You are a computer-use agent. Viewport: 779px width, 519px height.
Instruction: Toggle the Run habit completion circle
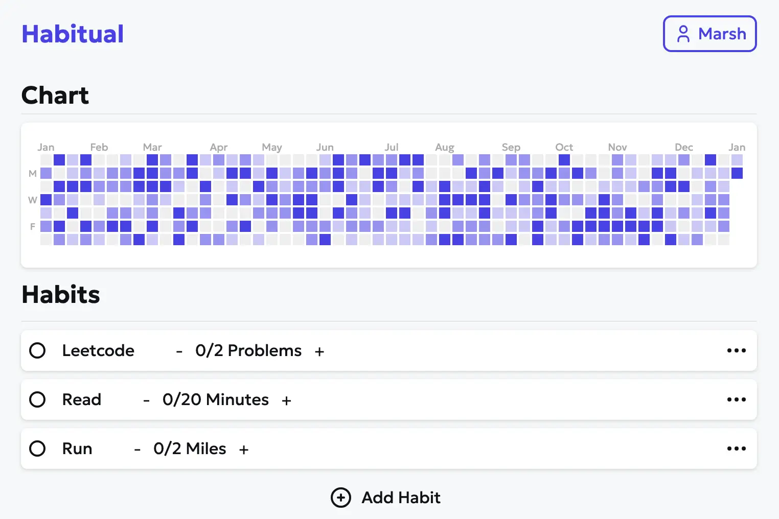[37, 449]
